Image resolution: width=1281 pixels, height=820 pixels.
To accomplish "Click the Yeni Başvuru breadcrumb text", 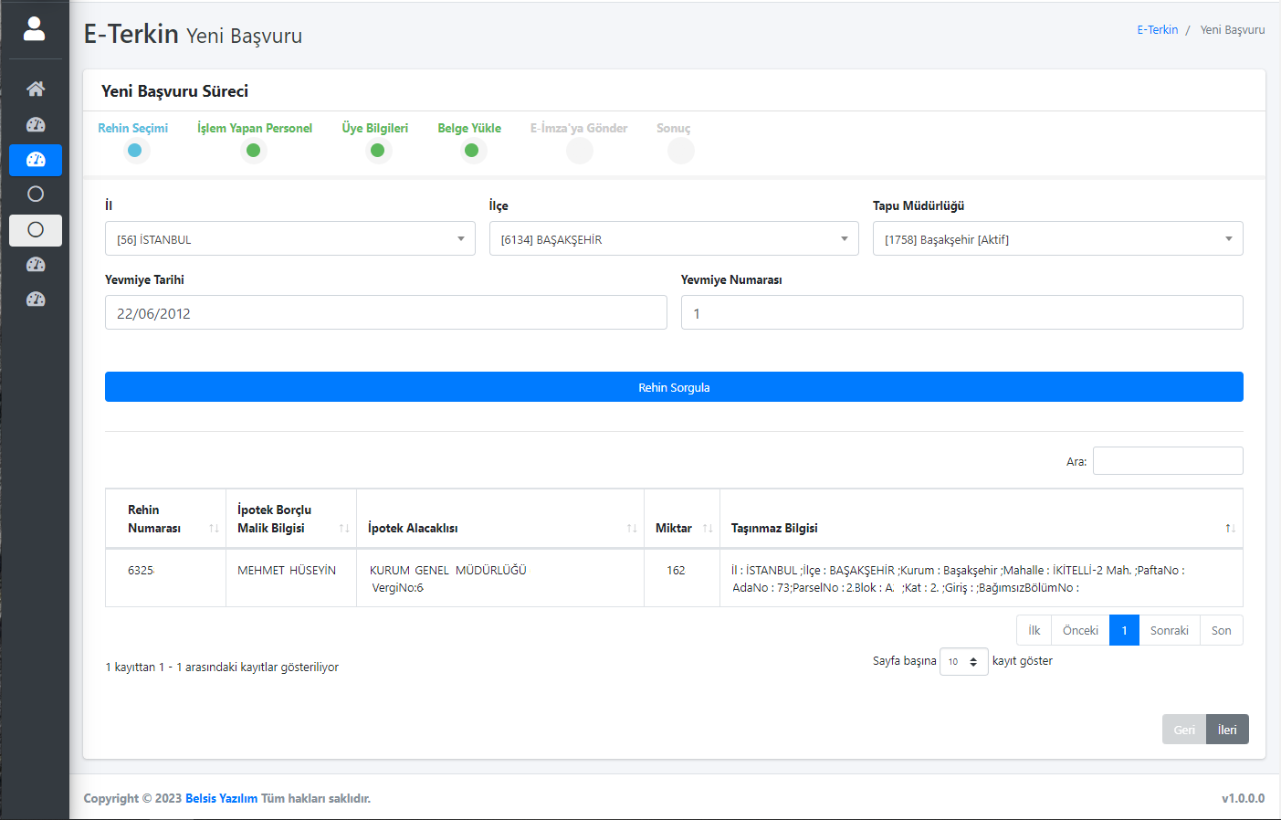I will pos(1233,30).
